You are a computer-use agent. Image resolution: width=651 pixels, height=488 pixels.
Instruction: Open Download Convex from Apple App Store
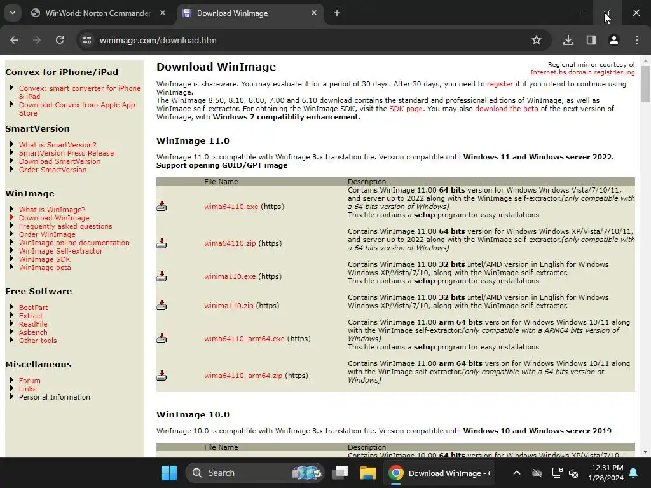pyautogui.click(x=77, y=109)
